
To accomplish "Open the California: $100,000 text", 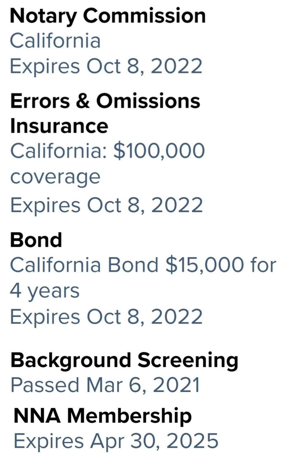I will [x=107, y=151].
